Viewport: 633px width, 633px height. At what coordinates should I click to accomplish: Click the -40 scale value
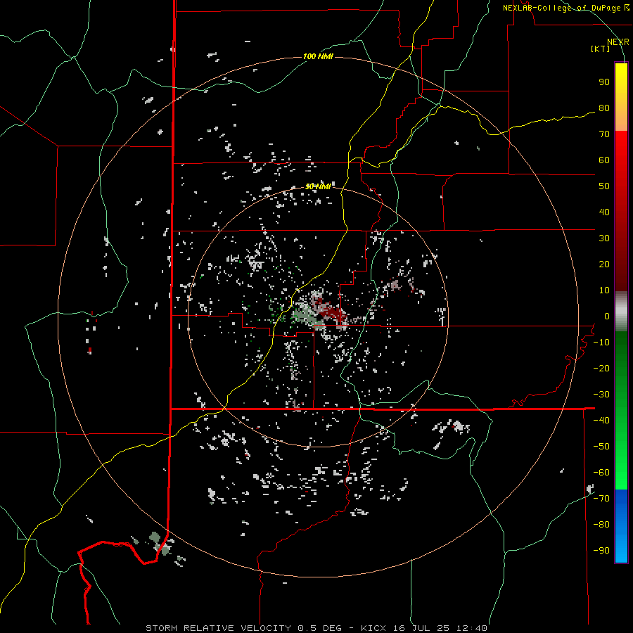(x=601, y=421)
